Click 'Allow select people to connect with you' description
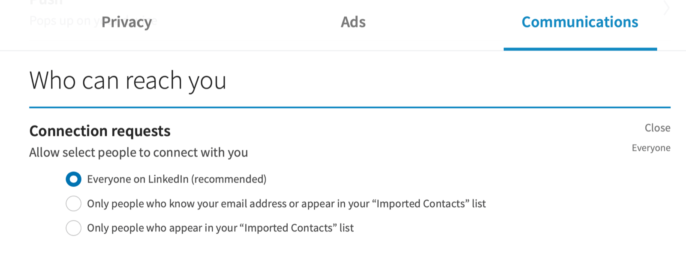Image resolution: width=686 pixels, height=256 pixels. pos(138,153)
